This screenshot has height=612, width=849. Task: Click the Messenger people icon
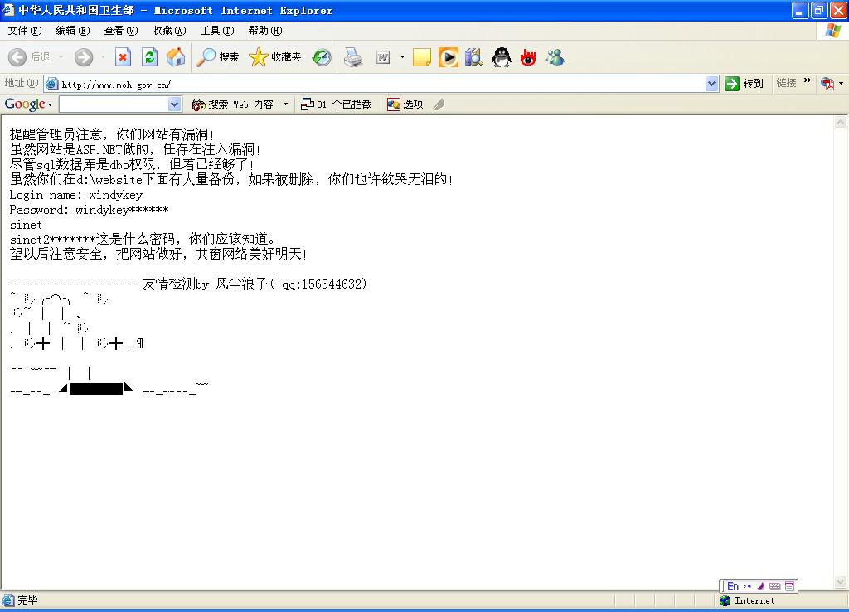pyautogui.click(x=555, y=57)
